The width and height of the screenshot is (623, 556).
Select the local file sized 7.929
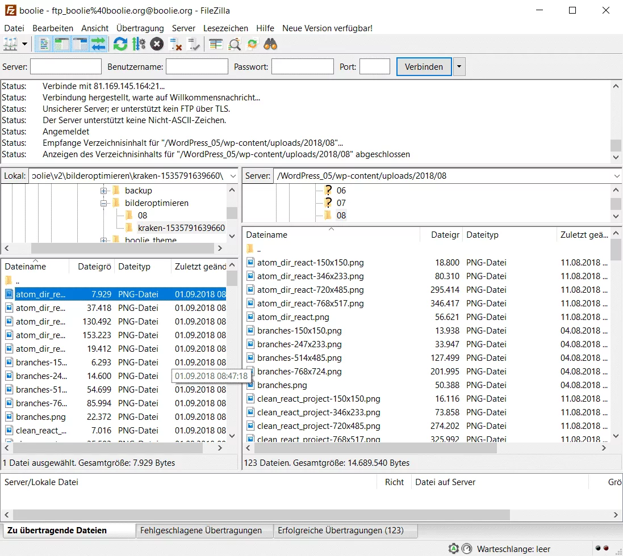tap(115, 294)
